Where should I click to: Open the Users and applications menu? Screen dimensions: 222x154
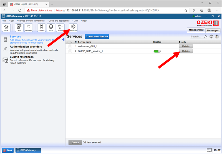59,21
